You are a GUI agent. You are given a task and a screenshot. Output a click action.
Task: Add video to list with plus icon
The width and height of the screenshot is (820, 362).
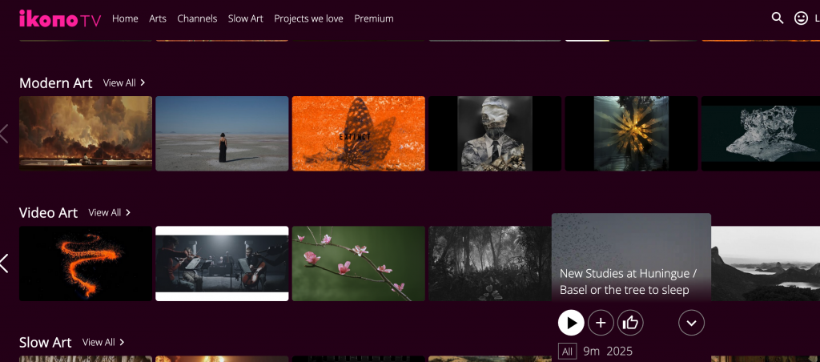pos(601,323)
